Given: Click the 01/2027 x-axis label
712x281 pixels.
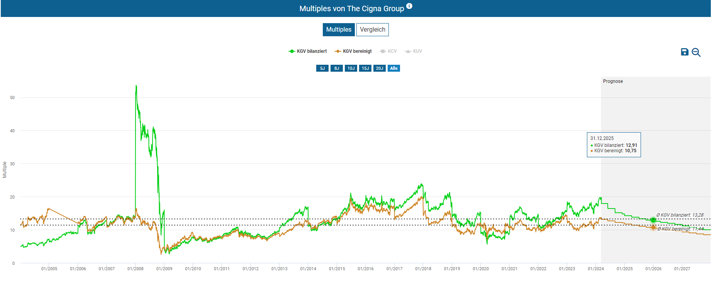Looking at the screenshot, I should point(682,269).
